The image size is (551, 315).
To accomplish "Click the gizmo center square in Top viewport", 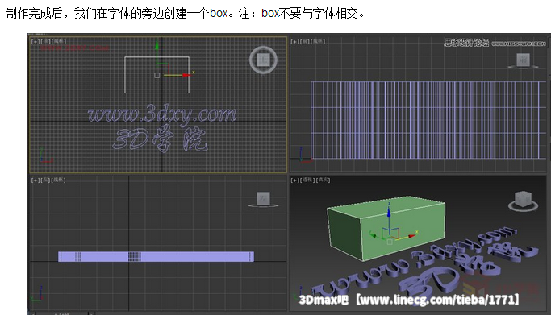I will click(157, 75).
